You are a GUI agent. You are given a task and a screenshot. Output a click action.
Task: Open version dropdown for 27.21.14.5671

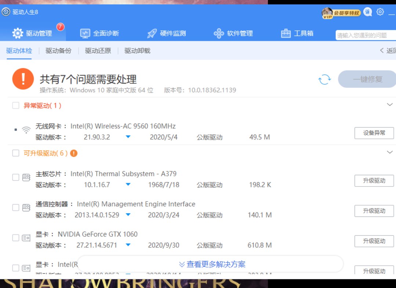128,245
